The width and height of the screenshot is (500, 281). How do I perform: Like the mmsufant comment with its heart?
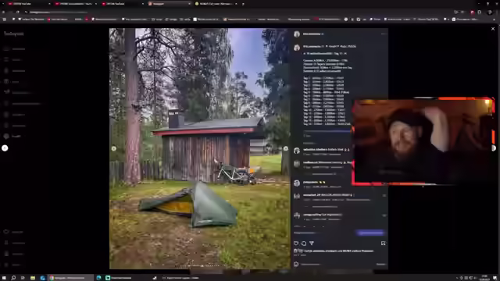[x=384, y=195]
